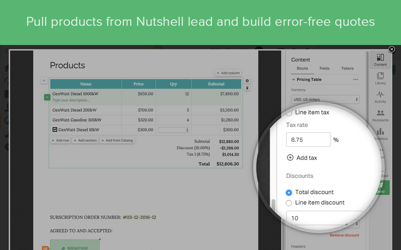
Task: Click the GenWatt Diesel 200kW name cell
Action: point(75,110)
